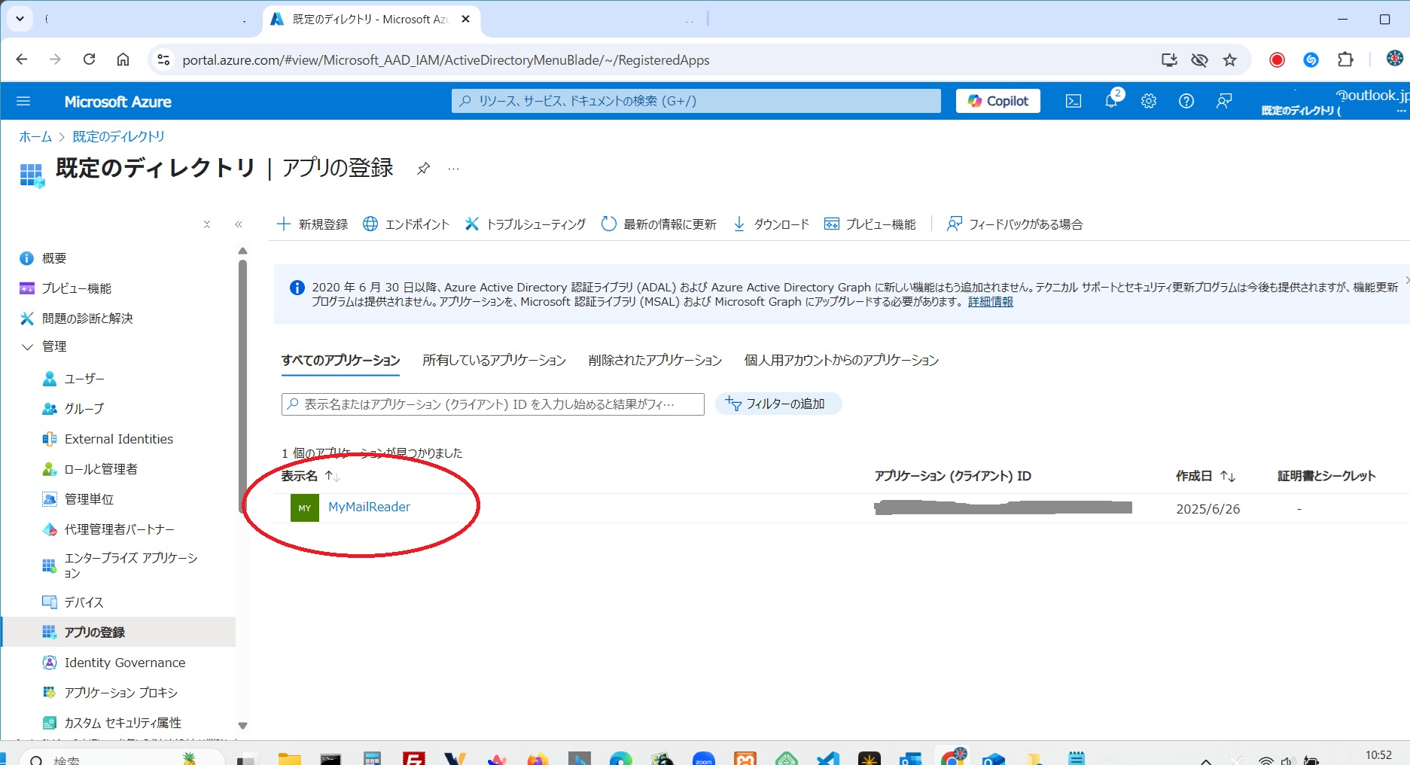Screen dimensions: 1410x765
Task: Download the app list via ダウンロード
Action: click(769, 224)
